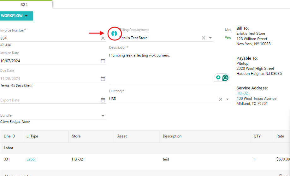Click the Billing Requirement info icon

[x=114, y=33]
